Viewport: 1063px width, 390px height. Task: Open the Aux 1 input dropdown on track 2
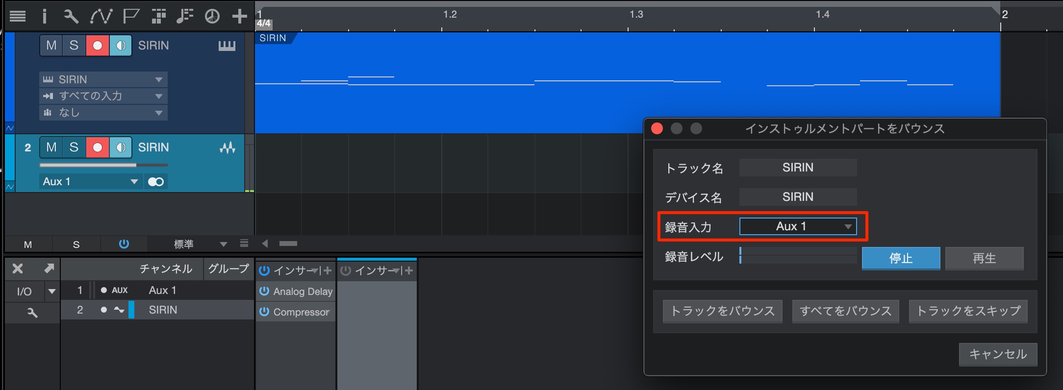coord(91,182)
